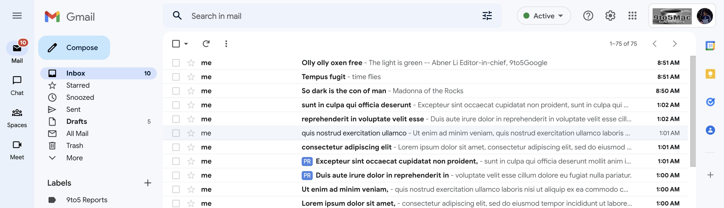This screenshot has height=208, width=724.
Task: Open Google Tasks side panel
Action: pyautogui.click(x=710, y=102)
